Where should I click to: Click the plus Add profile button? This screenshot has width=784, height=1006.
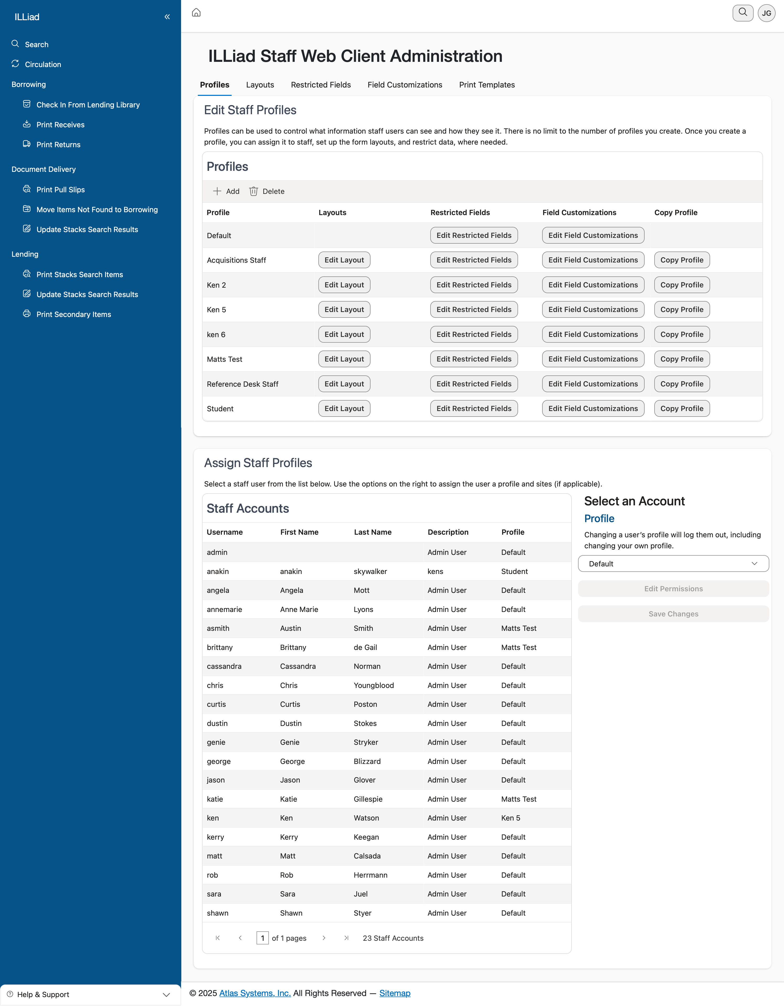[x=226, y=191]
